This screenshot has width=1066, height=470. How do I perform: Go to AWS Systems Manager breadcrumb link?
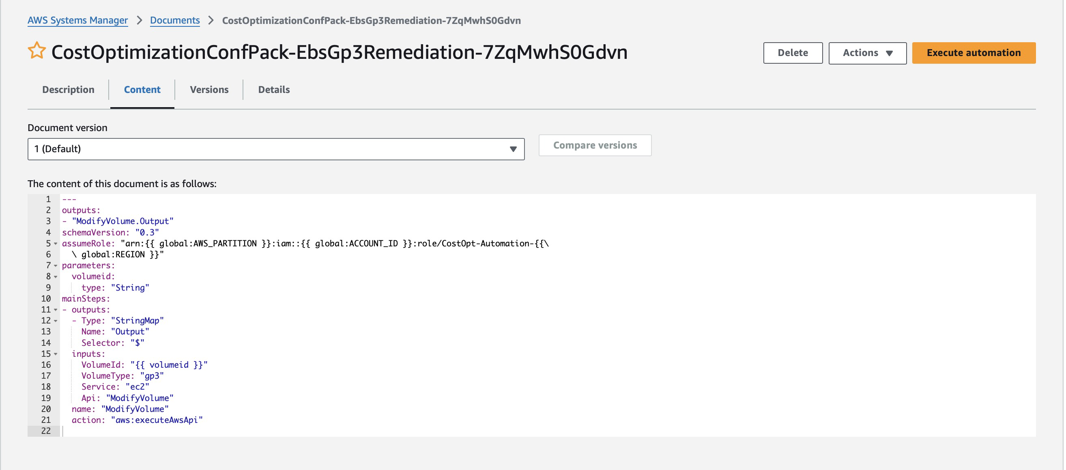click(78, 20)
